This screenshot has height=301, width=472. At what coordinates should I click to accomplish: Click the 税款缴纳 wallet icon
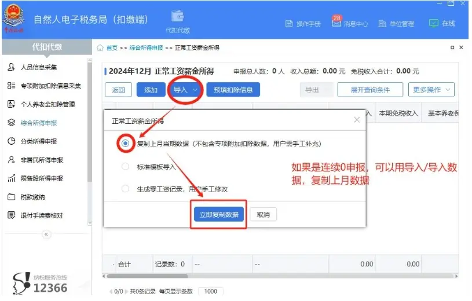[11, 197]
